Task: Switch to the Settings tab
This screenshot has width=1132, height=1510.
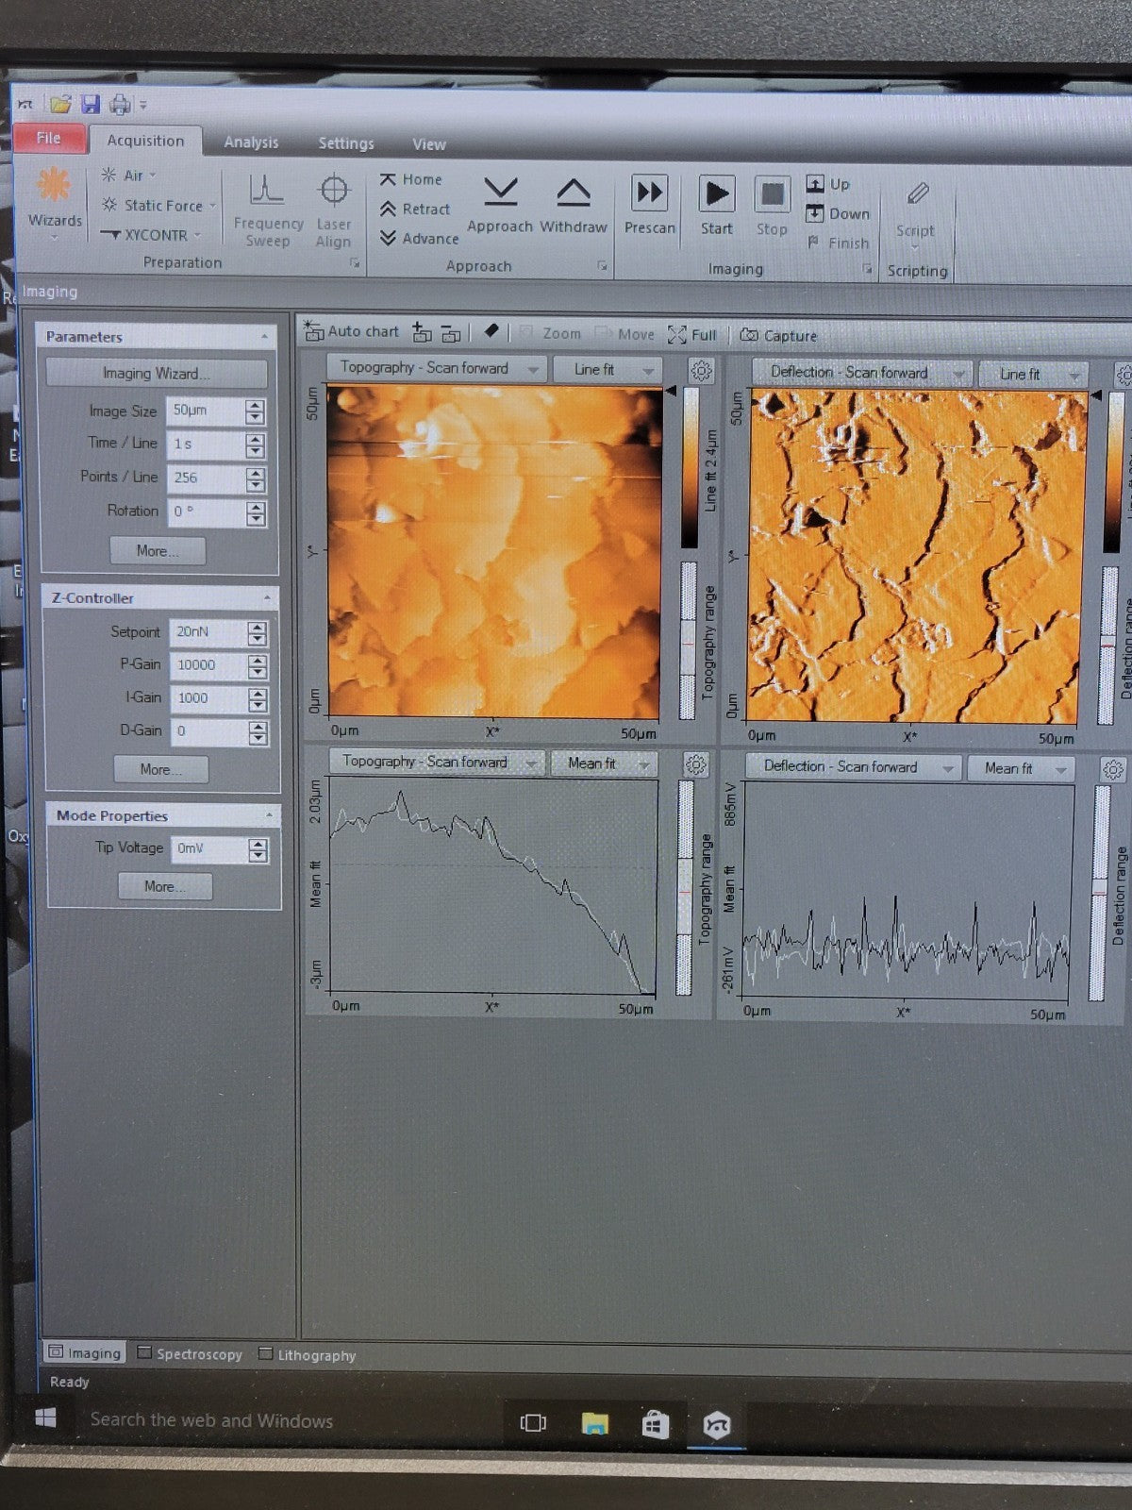Action: tap(346, 143)
